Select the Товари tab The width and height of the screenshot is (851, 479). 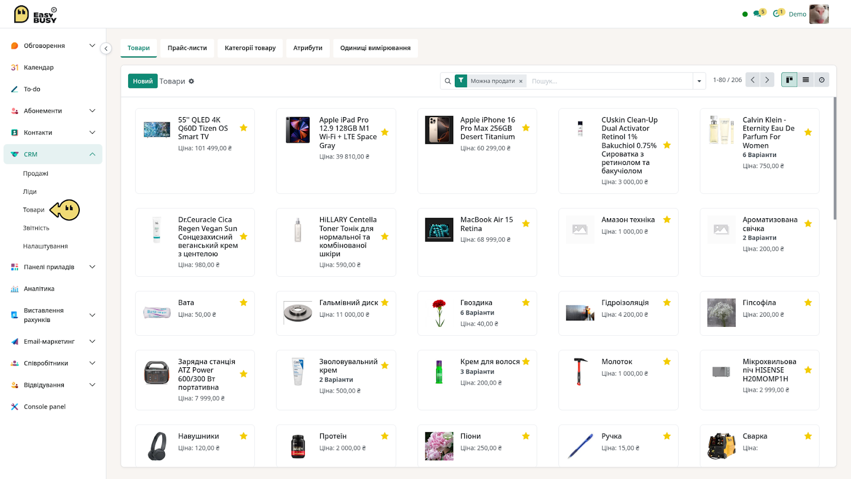pos(139,48)
